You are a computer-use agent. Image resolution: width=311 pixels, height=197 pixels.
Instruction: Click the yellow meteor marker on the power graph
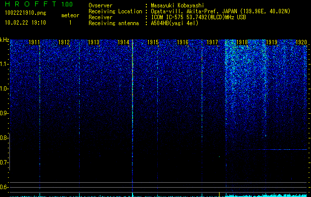coord(219,194)
